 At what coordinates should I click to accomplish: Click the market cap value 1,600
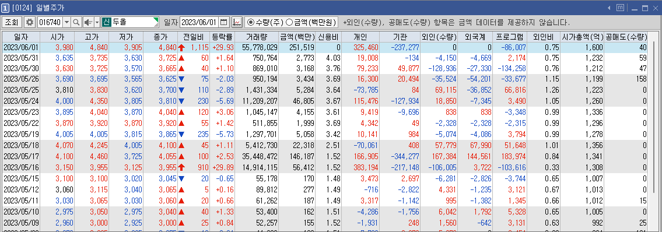coord(595,48)
